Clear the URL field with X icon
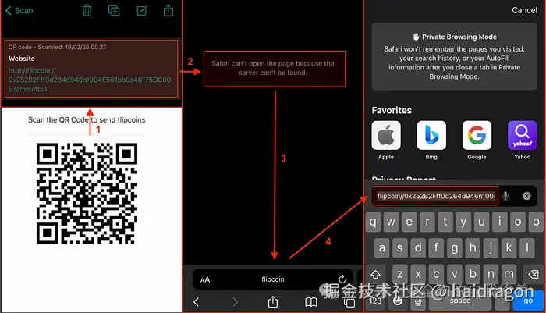 coord(526,196)
